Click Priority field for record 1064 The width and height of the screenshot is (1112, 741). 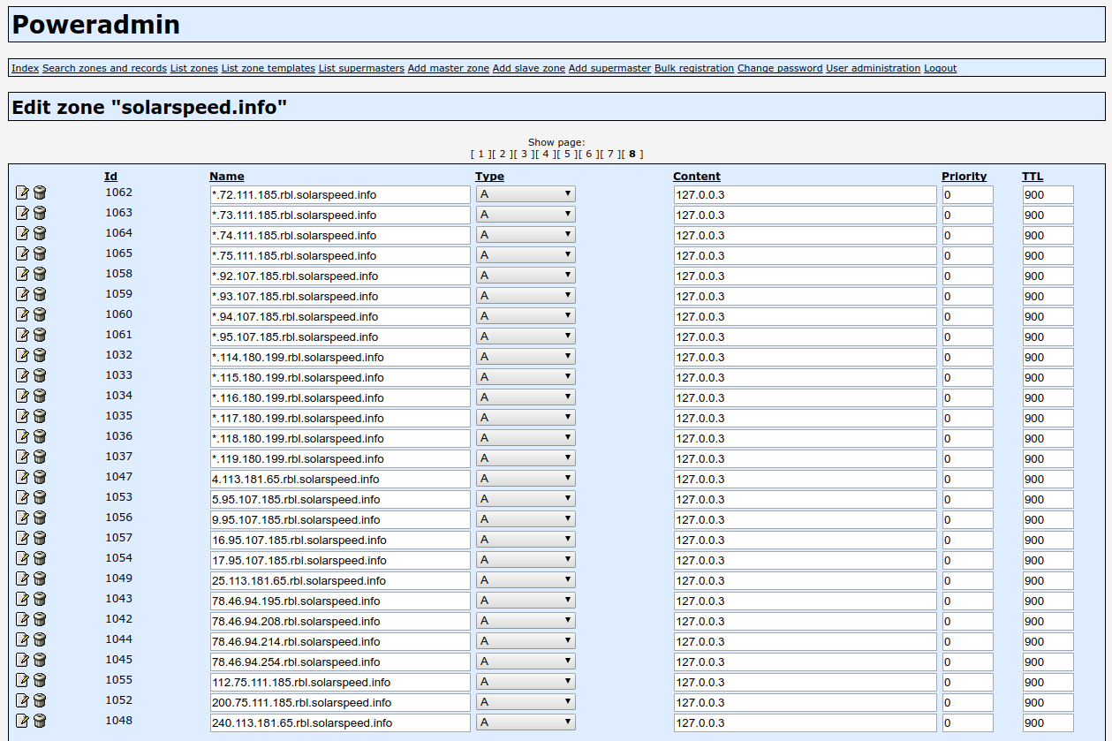pyautogui.click(x=968, y=235)
